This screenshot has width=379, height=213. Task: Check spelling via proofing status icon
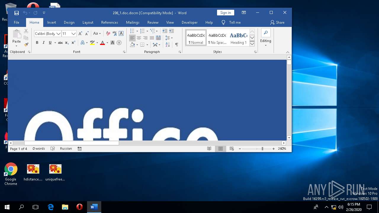pyautogui.click(x=53, y=149)
